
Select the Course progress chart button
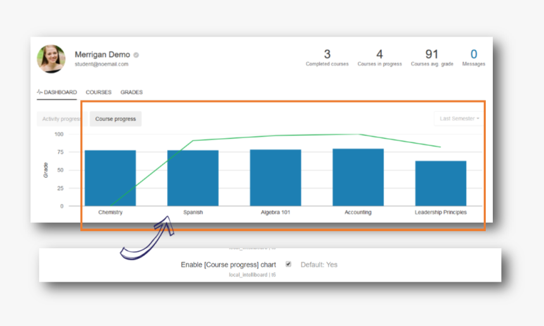[x=116, y=119]
